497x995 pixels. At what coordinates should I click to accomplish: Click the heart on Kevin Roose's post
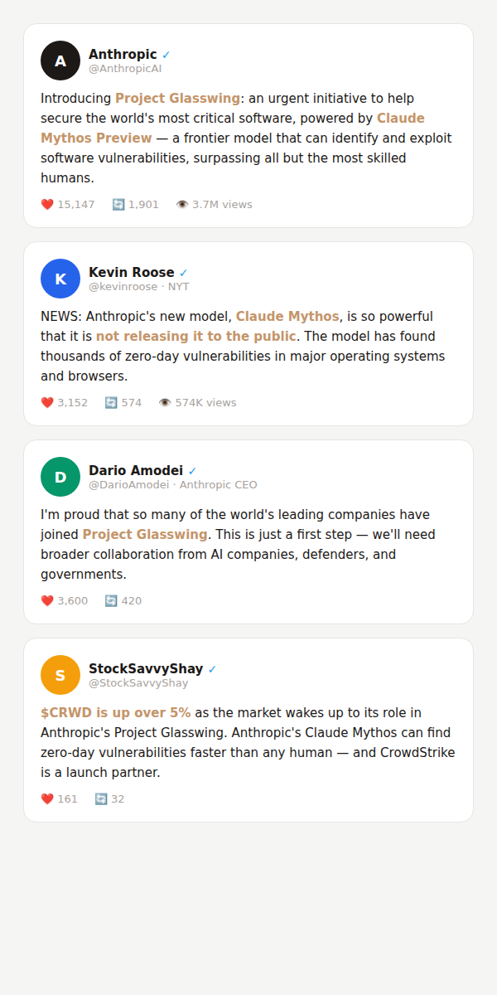tap(47, 403)
